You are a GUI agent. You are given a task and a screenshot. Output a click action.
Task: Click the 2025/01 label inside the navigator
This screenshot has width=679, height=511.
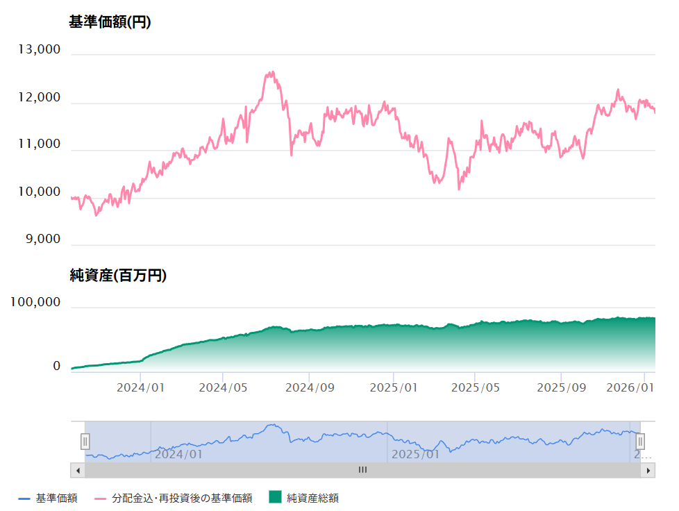[415, 454]
